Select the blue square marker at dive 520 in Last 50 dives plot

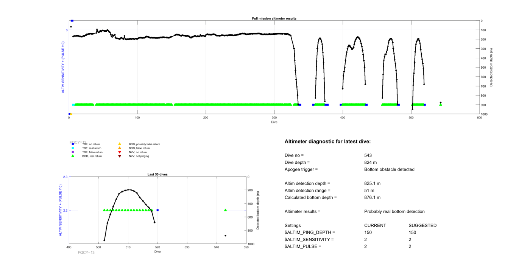click(x=157, y=210)
